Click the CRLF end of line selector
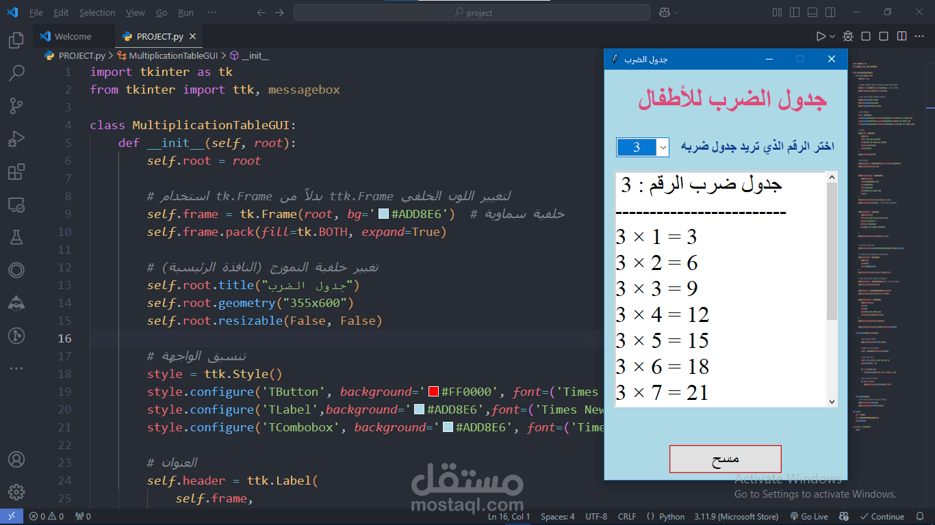Screen dimensions: 935x525 [x=627, y=517]
